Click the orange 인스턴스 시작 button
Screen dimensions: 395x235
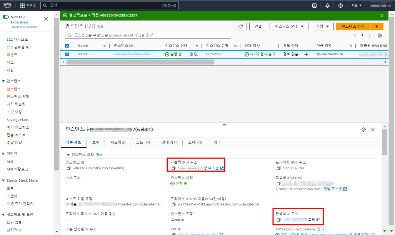(x=353, y=26)
